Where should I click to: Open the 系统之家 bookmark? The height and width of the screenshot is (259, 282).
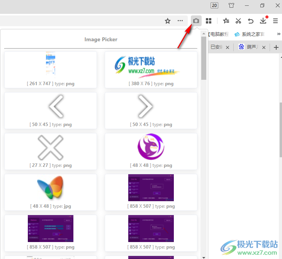(x=249, y=34)
